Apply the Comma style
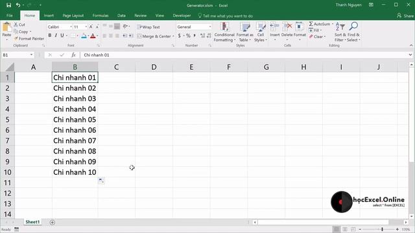Image resolution: width=415 pixels, height=233 pixels. point(195,36)
